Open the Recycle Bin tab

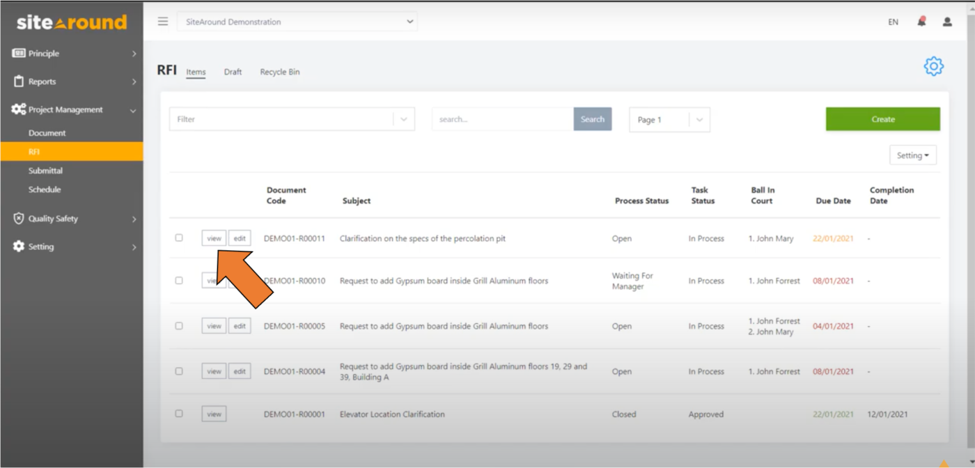(279, 71)
